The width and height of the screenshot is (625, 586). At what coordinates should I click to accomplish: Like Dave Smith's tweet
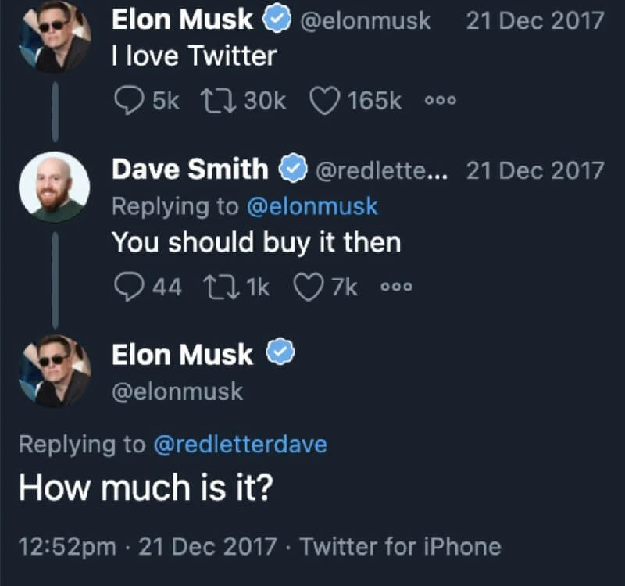[x=308, y=288]
